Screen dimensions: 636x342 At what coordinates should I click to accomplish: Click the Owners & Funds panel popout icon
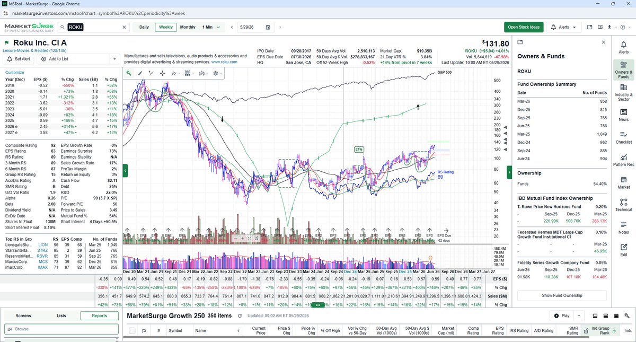tap(520, 42)
